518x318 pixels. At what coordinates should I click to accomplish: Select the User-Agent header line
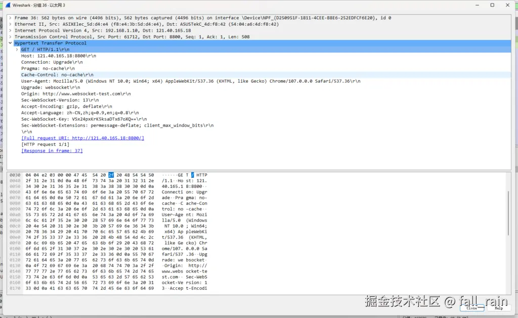point(191,81)
